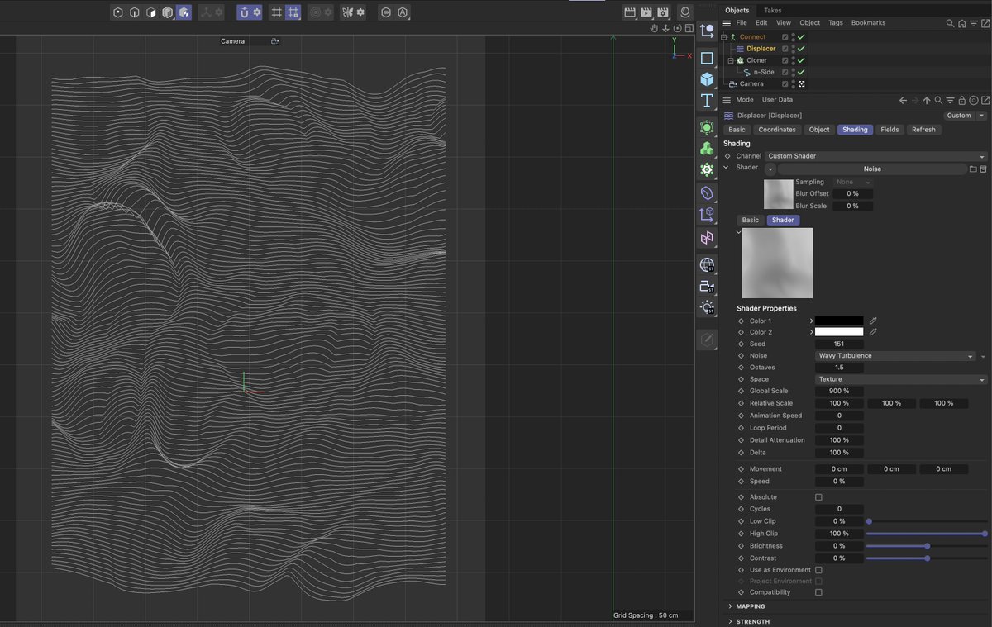The height and width of the screenshot is (627, 992).
Task: Select the Points mode icon in top toolbar
Action: point(118,12)
